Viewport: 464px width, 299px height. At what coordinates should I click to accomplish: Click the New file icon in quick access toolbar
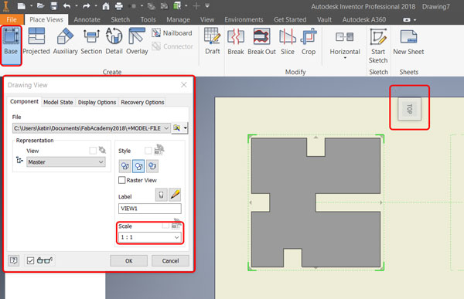(22, 5)
